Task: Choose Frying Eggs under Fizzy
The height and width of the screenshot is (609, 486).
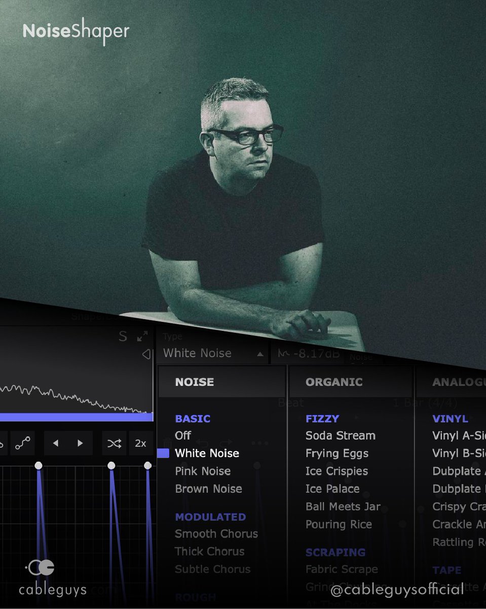Action: (337, 453)
